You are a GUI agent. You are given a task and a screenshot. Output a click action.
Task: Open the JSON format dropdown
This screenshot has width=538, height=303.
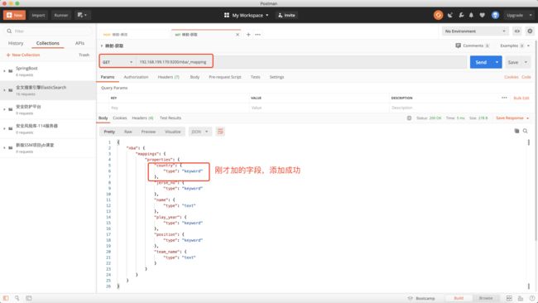pos(200,132)
